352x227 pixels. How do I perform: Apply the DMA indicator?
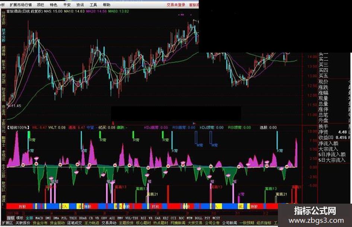(x=56, y=218)
